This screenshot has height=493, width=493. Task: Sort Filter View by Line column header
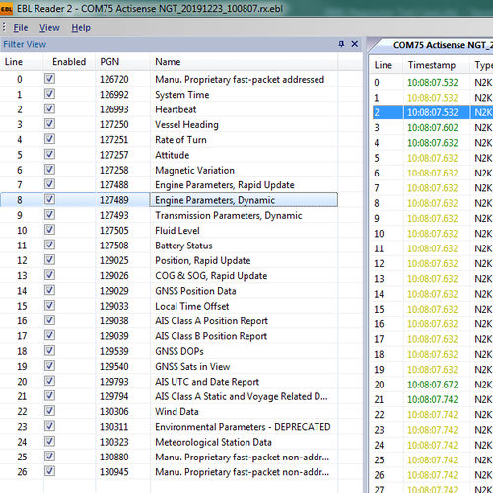click(x=22, y=62)
